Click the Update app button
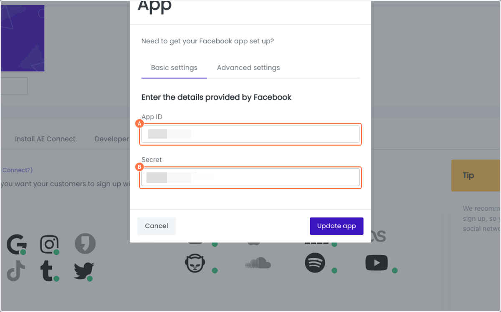Image resolution: width=501 pixels, height=312 pixels. (337, 226)
